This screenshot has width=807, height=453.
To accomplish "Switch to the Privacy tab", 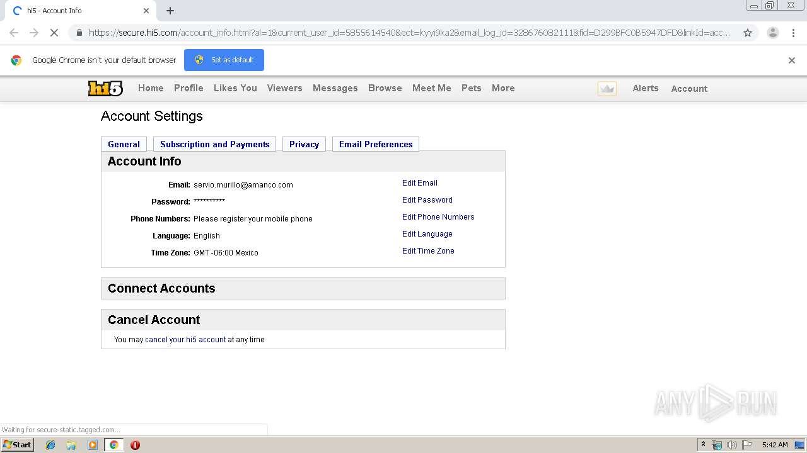I will (x=304, y=144).
